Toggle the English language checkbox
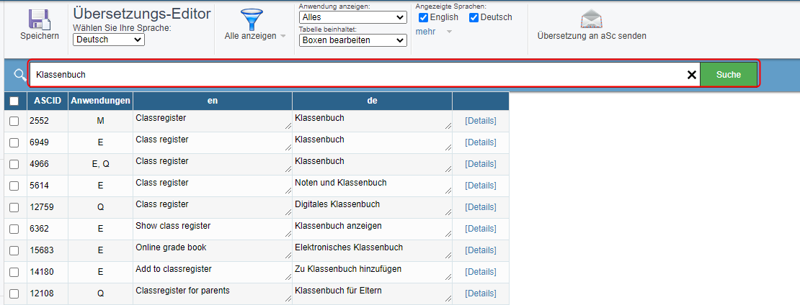 click(x=423, y=18)
